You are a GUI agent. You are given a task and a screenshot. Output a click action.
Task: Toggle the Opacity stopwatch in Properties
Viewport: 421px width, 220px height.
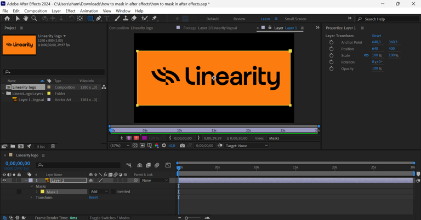[x=331, y=68]
